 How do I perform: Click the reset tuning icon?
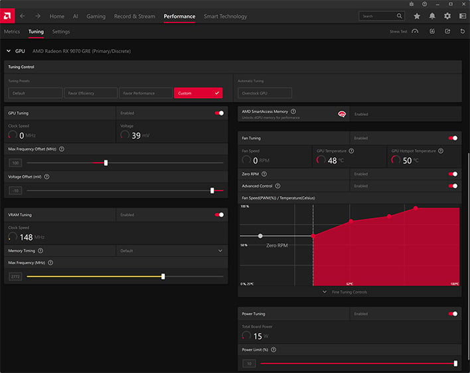(x=463, y=31)
